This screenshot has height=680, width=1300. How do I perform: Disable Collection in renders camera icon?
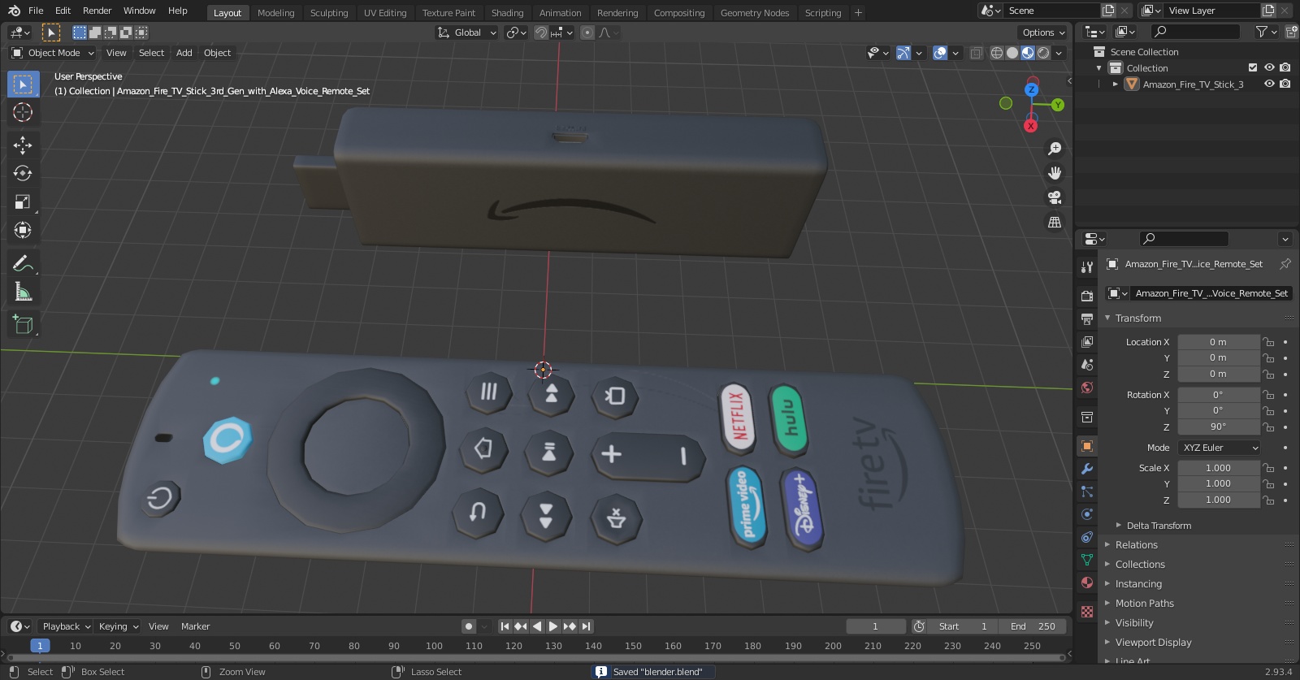(x=1285, y=67)
